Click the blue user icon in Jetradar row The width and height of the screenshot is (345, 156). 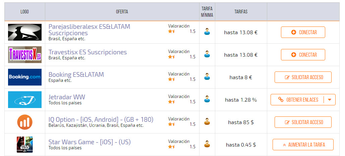pos(207,99)
